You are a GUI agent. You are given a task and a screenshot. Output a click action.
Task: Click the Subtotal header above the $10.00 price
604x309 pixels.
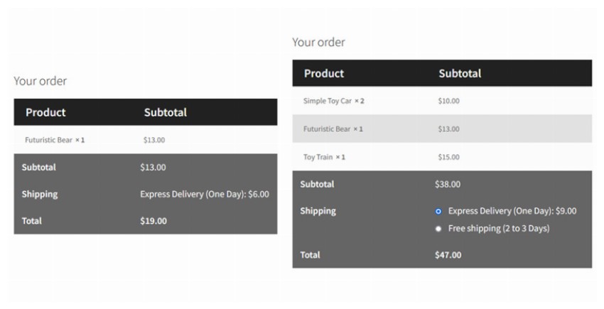(x=460, y=73)
